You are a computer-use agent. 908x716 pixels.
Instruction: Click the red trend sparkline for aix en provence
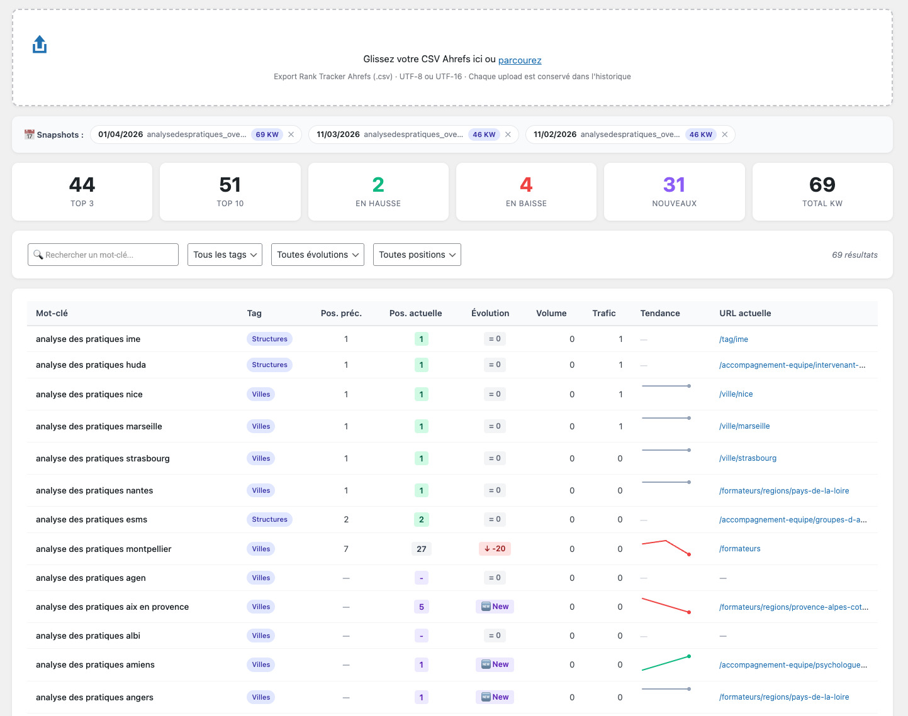(666, 605)
